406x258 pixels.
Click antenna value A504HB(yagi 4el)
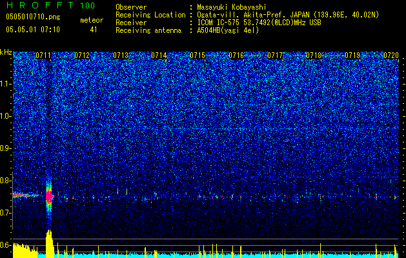(x=228, y=30)
